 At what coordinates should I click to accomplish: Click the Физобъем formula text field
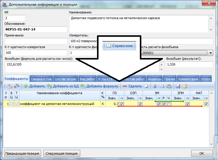coord(39,66)
